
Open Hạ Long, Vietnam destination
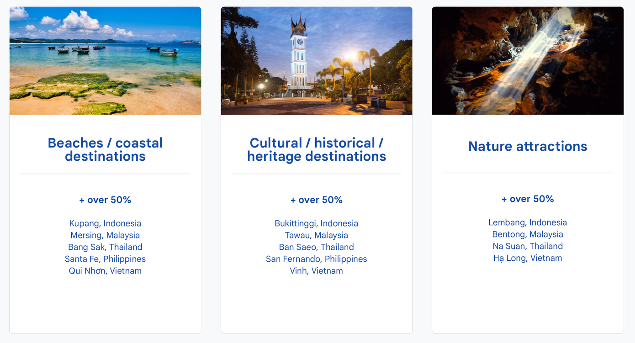pos(528,258)
